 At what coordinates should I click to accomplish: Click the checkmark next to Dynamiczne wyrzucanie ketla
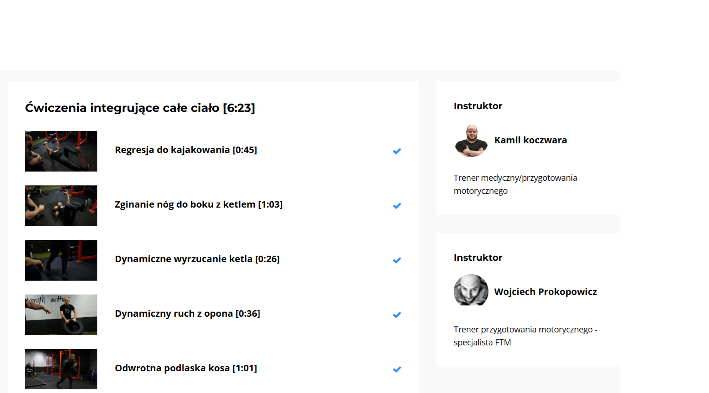(x=397, y=260)
